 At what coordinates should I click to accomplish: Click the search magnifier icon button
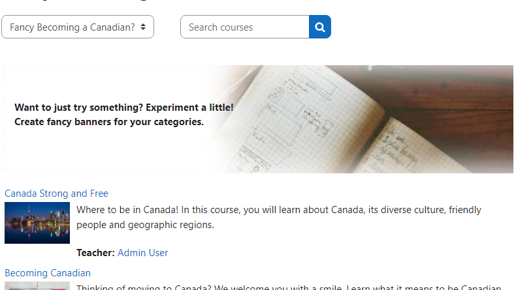[x=320, y=27]
